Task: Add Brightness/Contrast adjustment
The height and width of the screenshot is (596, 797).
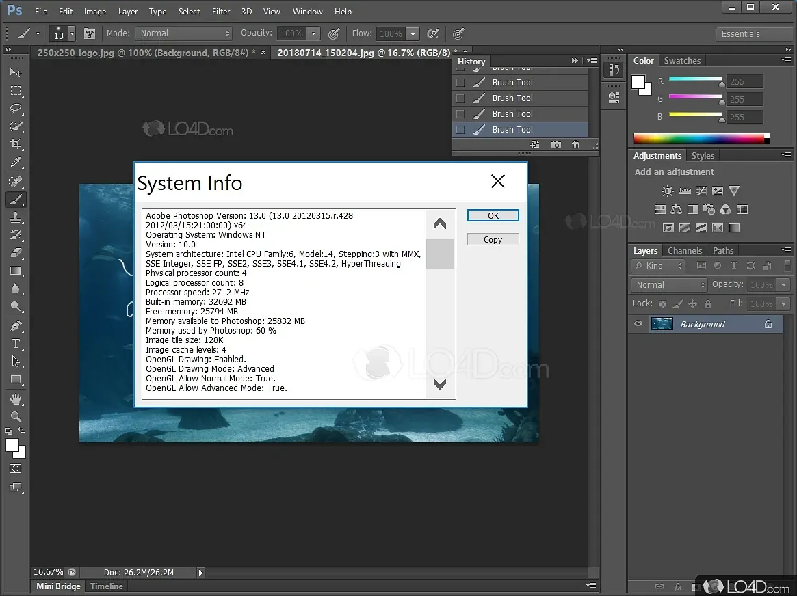Action: [x=668, y=191]
